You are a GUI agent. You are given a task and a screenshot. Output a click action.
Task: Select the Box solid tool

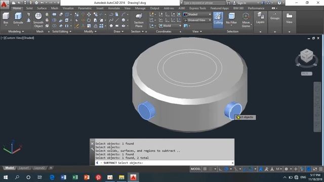[6, 18]
